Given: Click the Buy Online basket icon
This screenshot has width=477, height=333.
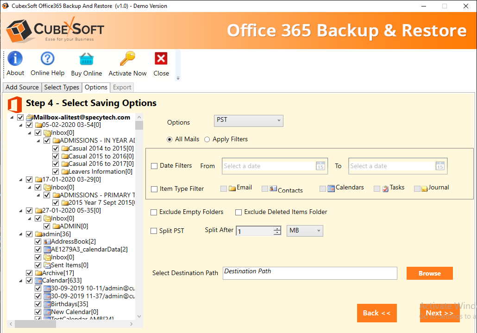Looking at the screenshot, I should (x=86, y=59).
